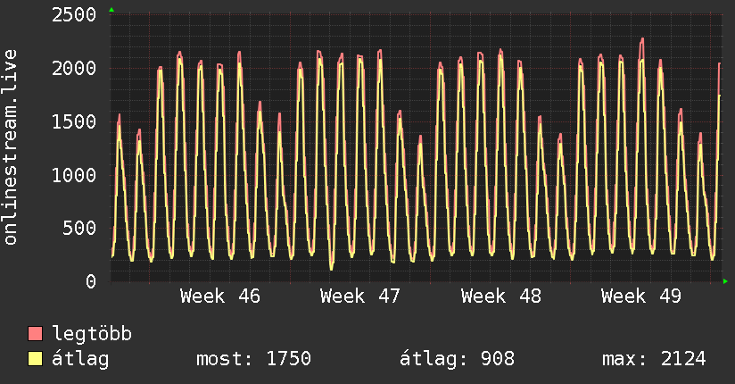Click the green arrow at x-axis end
Viewport: 735px width, 384px height.
(x=725, y=281)
